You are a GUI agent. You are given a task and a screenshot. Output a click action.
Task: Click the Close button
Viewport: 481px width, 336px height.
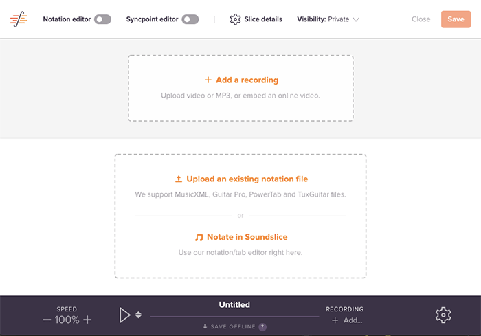click(421, 19)
